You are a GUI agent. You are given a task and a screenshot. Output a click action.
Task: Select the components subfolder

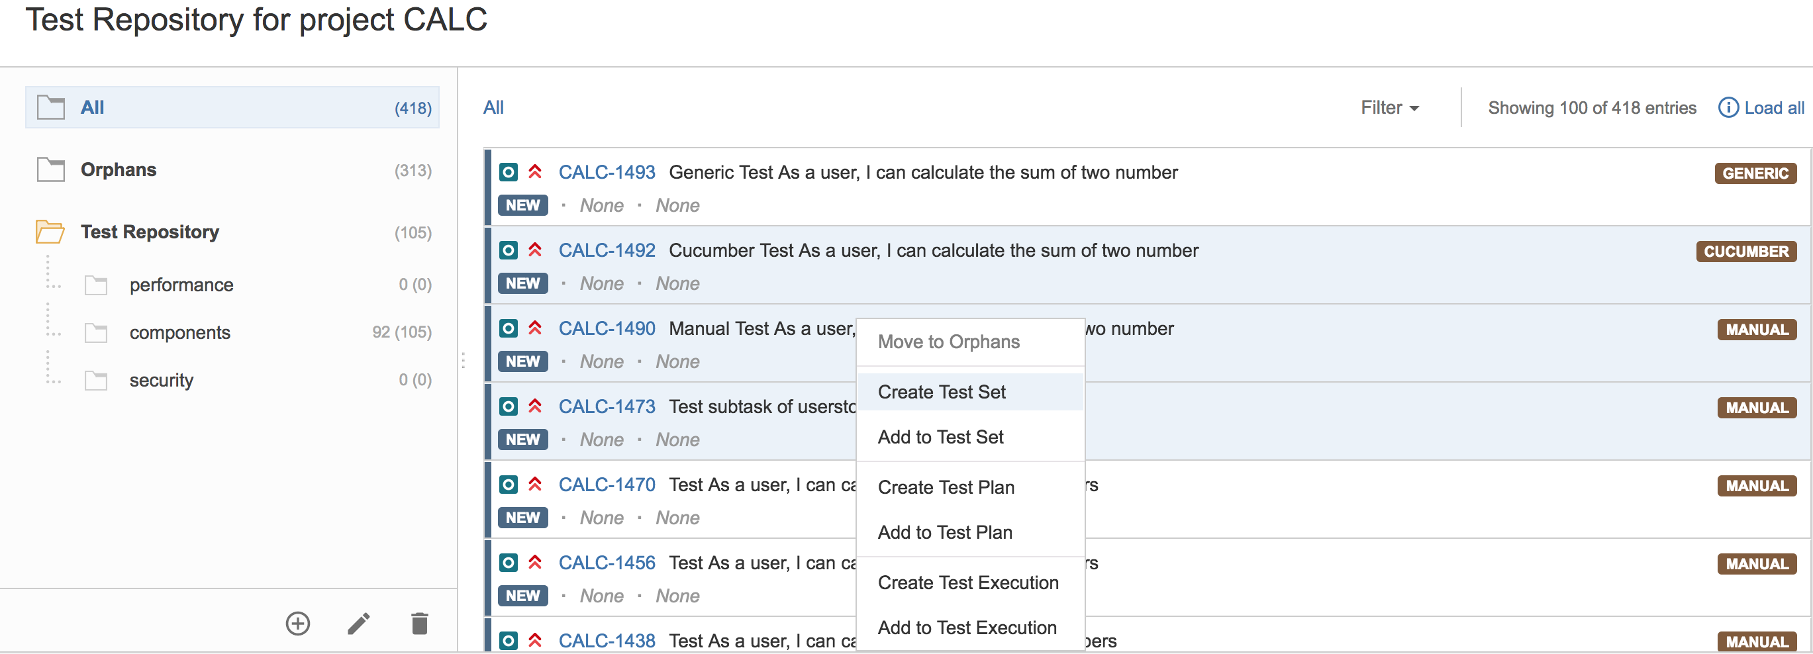tap(179, 332)
